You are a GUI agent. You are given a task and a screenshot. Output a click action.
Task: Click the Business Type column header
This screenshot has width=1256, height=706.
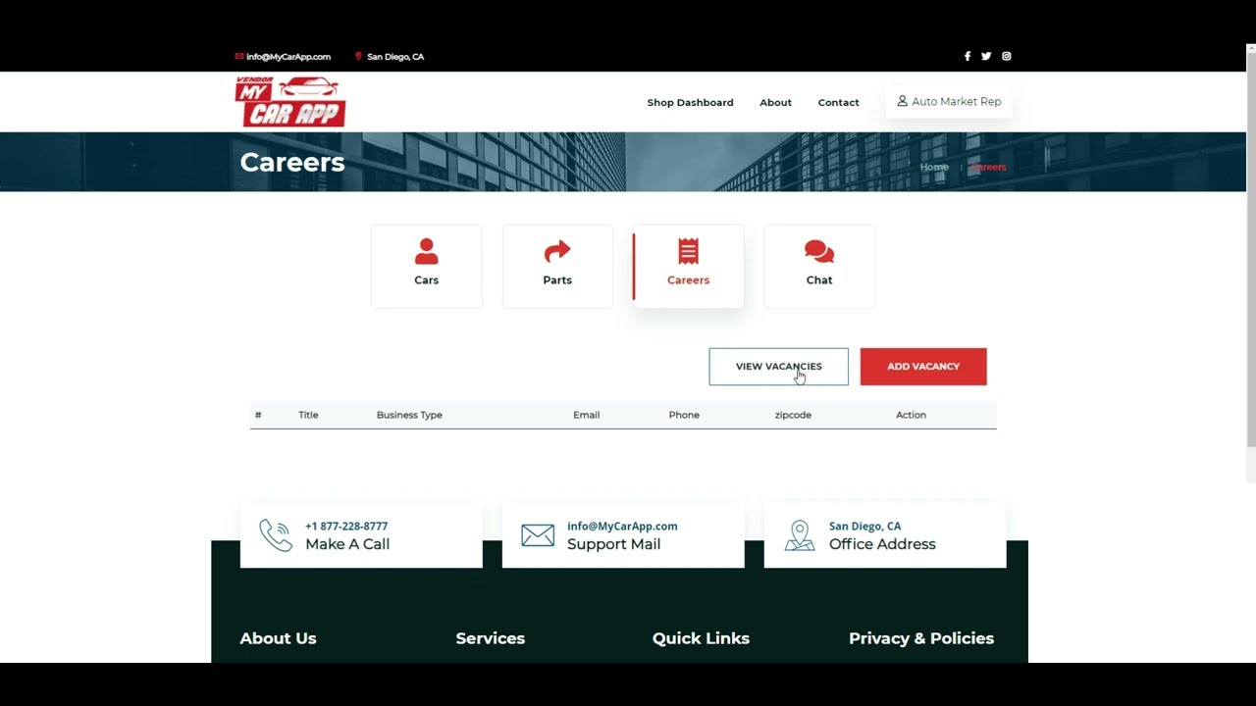[409, 415]
